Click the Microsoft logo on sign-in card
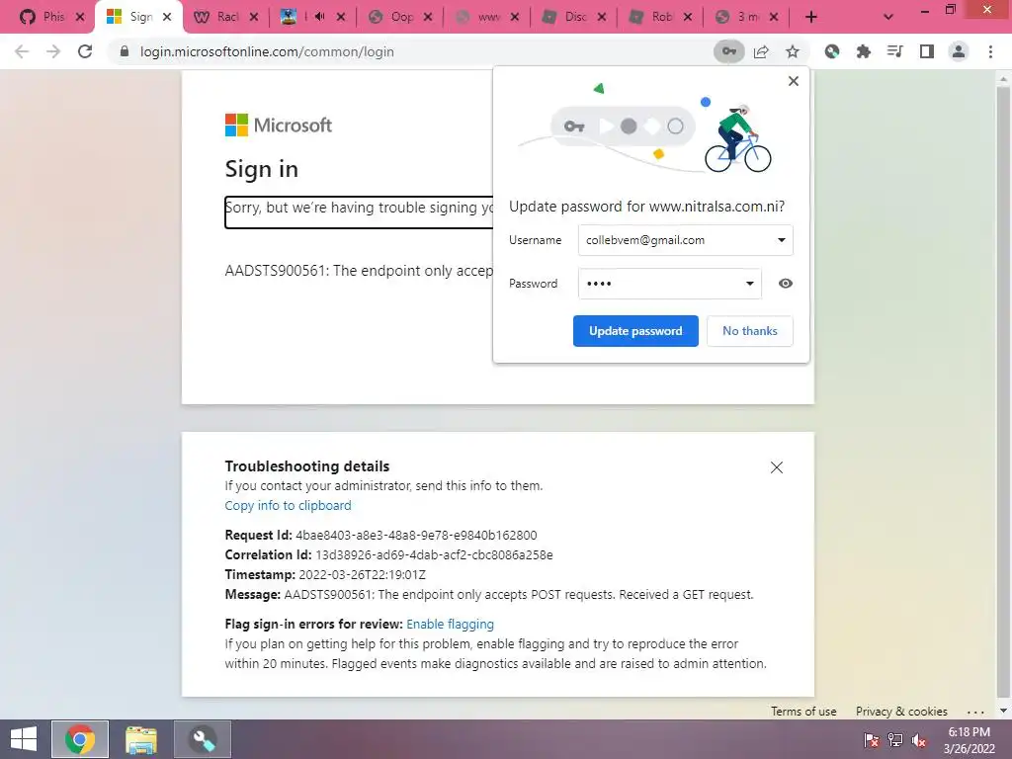 click(278, 126)
